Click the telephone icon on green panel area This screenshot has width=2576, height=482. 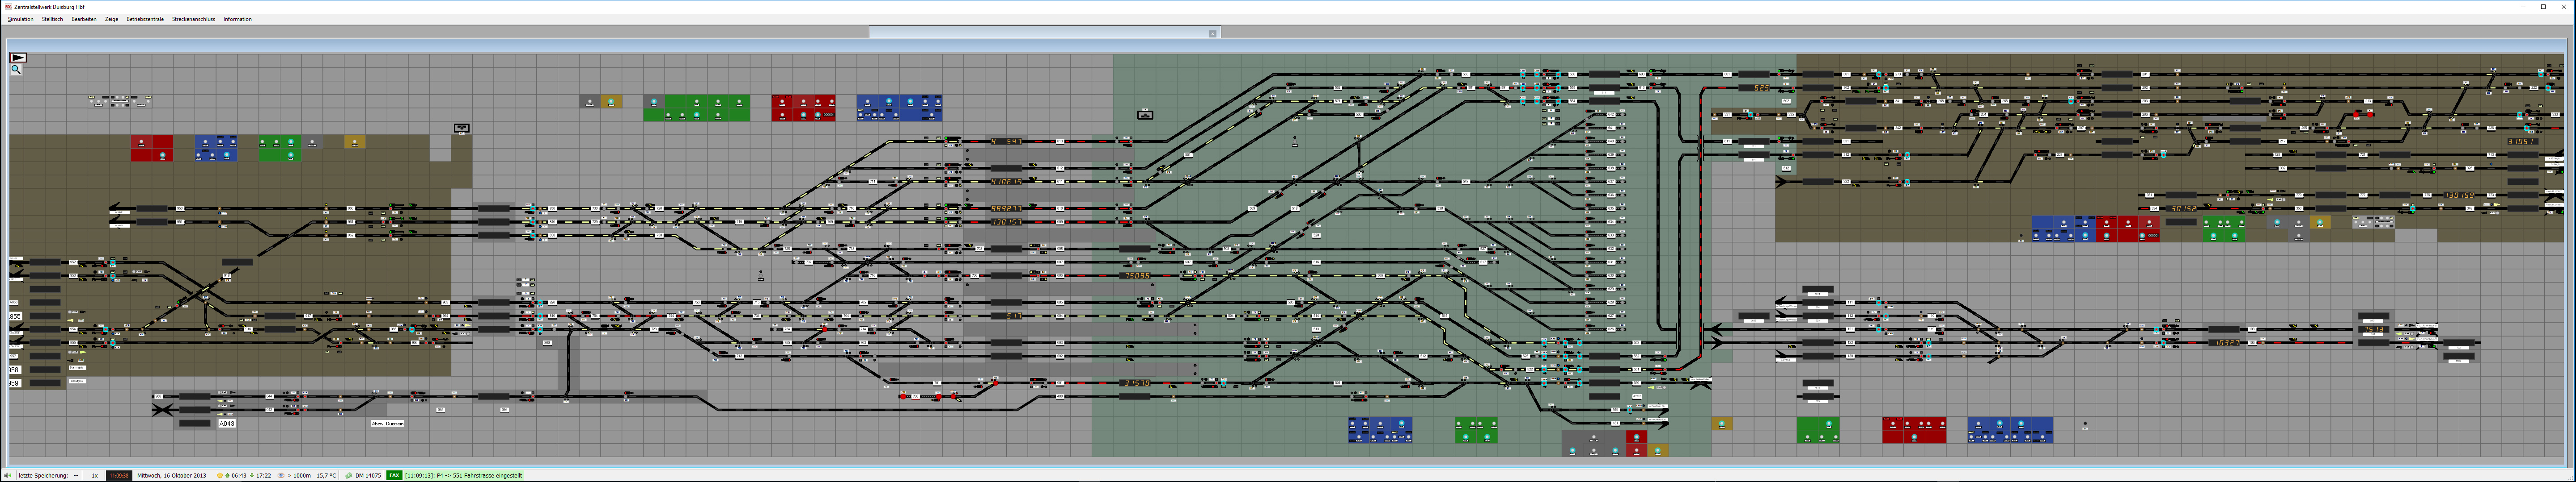[1145, 115]
